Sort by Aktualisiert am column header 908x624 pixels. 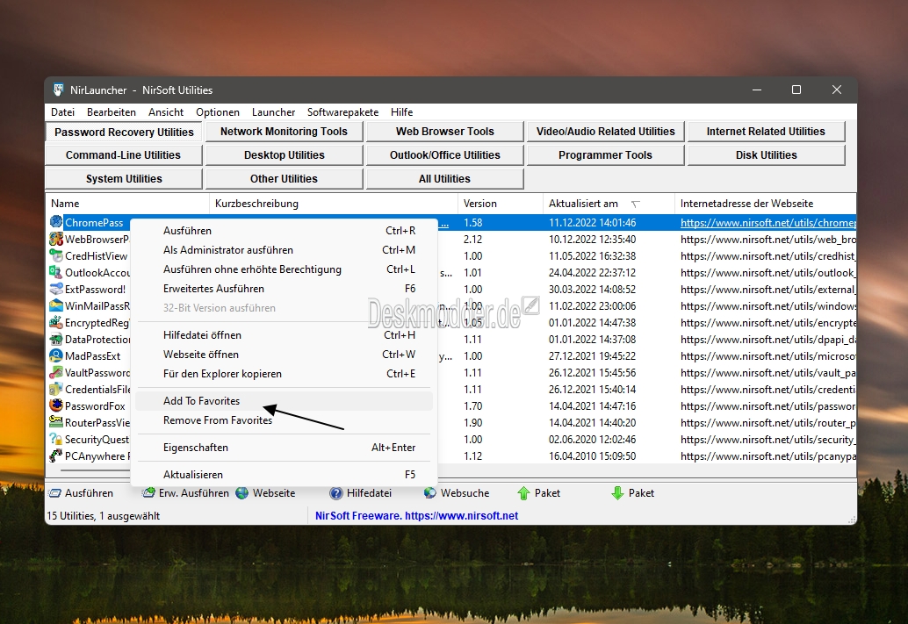[x=609, y=204]
